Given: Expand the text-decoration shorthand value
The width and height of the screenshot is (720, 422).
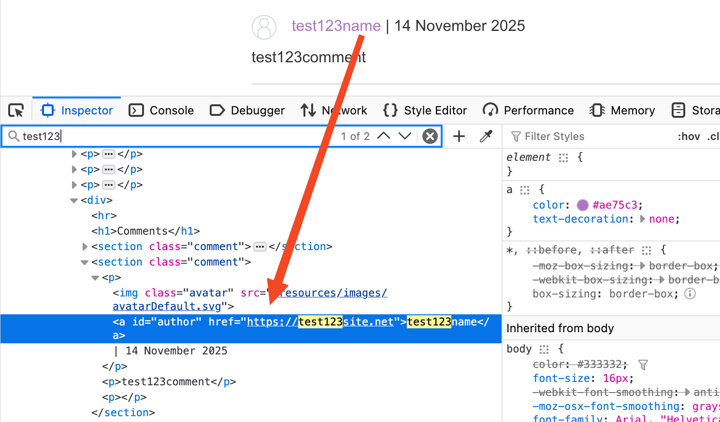Looking at the screenshot, I should tap(643, 219).
